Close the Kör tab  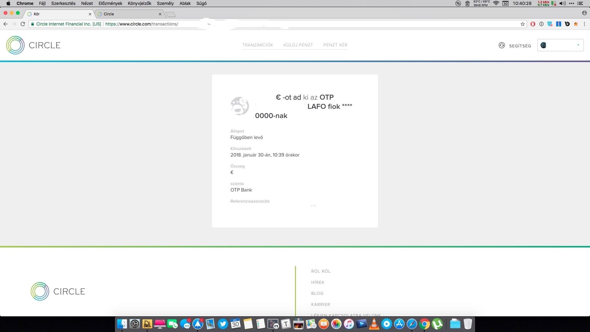click(90, 14)
